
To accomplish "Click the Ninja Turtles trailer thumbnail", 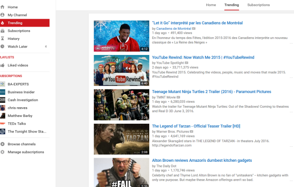I will point(121,104).
